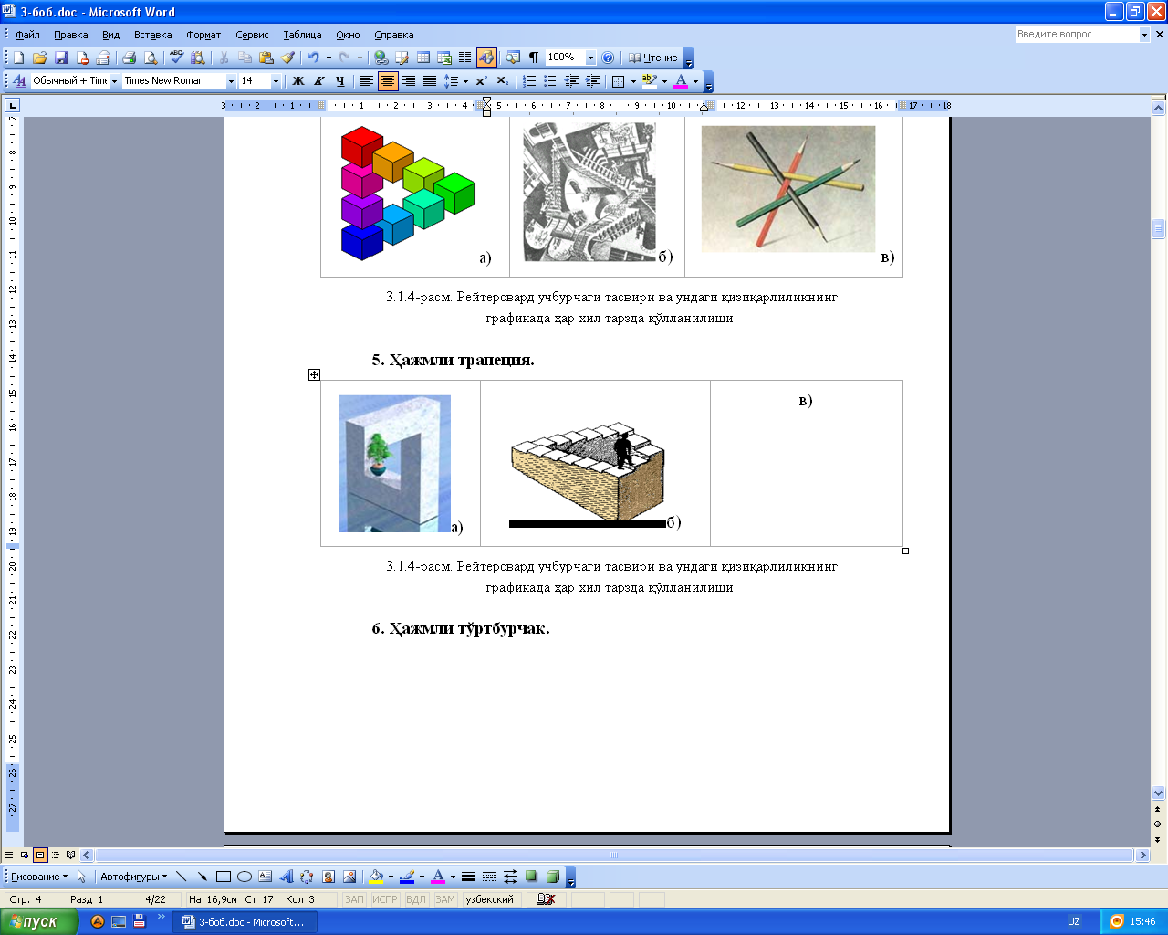Create a new blank document

tap(18, 58)
